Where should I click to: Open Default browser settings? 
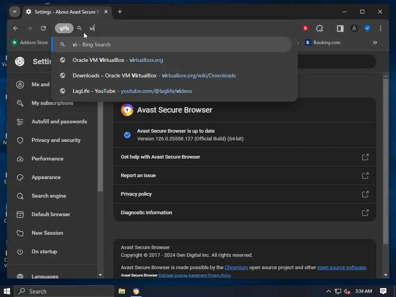point(52,214)
